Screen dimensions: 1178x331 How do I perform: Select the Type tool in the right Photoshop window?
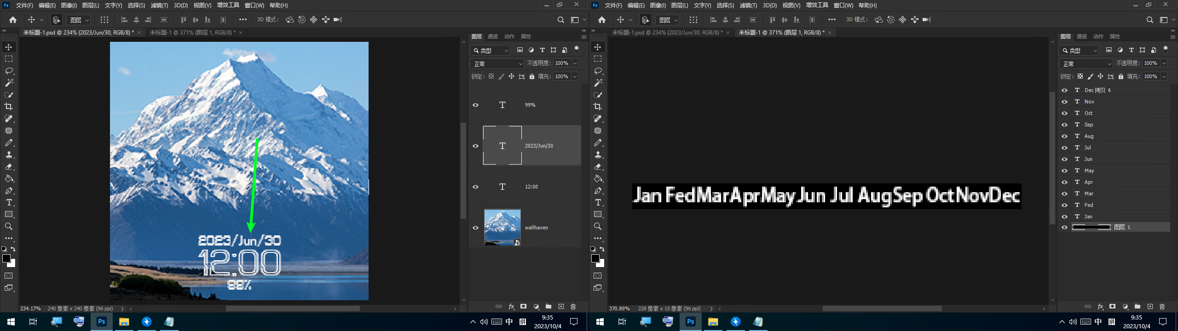click(x=598, y=203)
